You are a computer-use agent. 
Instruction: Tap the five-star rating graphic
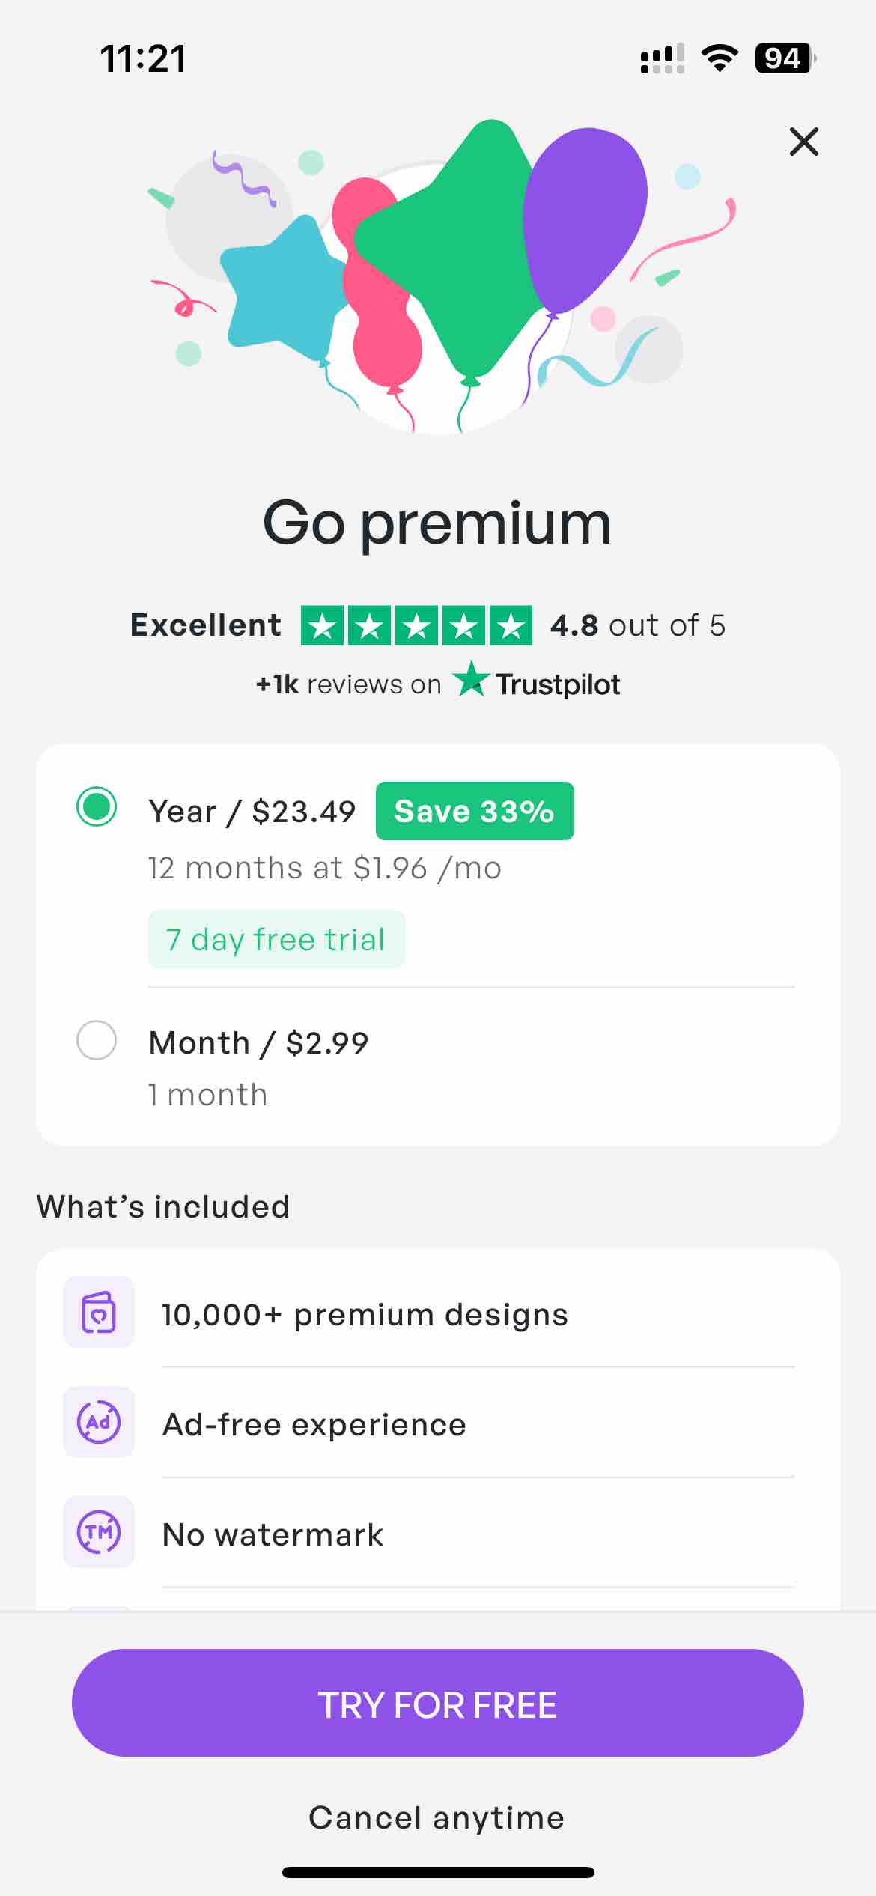point(416,625)
